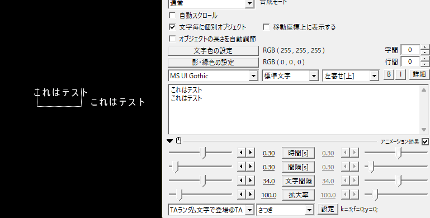Increase 時間[s] with the right arrow
The image size is (430, 218).
tap(250, 153)
